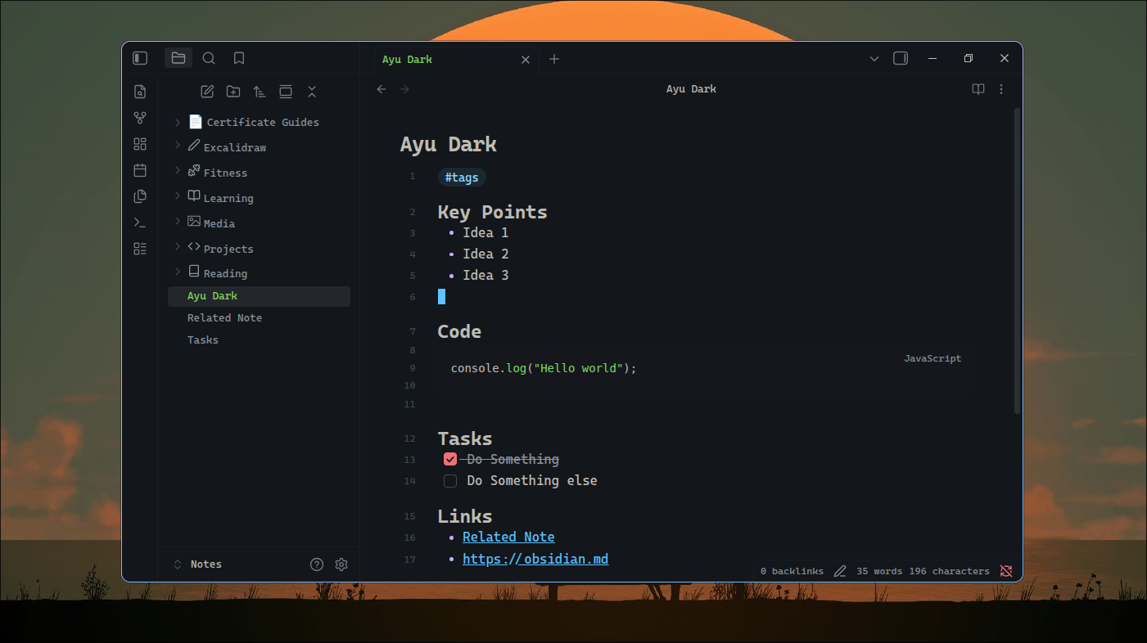Click inside the console.log code line
This screenshot has height=643, width=1147.
pos(544,368)
